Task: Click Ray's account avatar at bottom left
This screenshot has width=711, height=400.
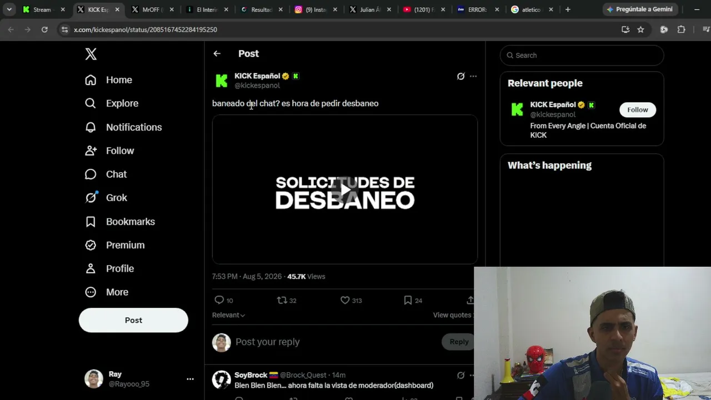Action: 93,379
